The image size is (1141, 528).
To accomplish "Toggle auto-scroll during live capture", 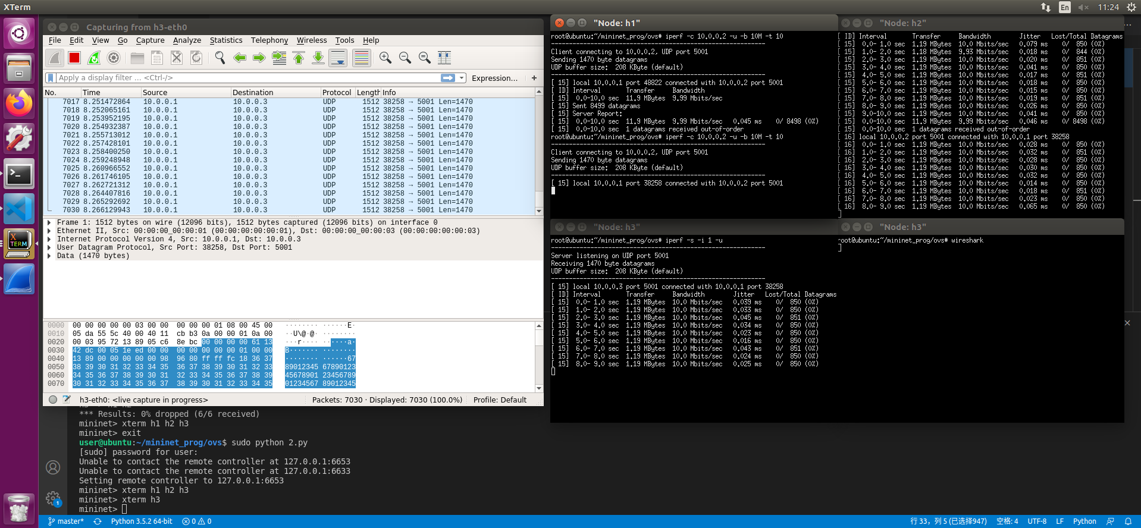I will (x=338, y=58).
